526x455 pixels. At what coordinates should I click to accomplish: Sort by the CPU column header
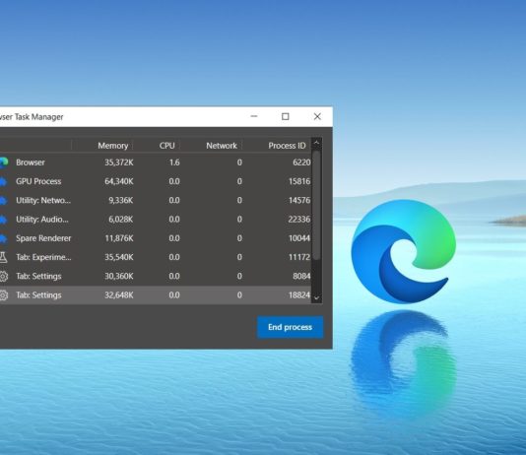(x=166, y=146)
